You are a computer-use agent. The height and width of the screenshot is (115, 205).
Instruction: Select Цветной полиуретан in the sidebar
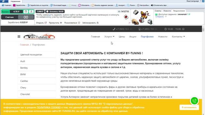(x=37, y=55)
